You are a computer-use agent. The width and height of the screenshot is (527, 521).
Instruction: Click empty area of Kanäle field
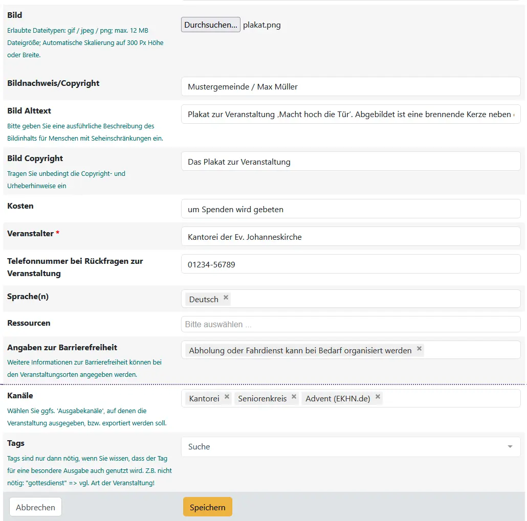(450, 398)
